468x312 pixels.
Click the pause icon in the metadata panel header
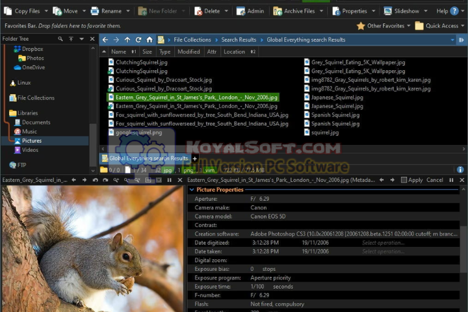[x=451, y=180]
